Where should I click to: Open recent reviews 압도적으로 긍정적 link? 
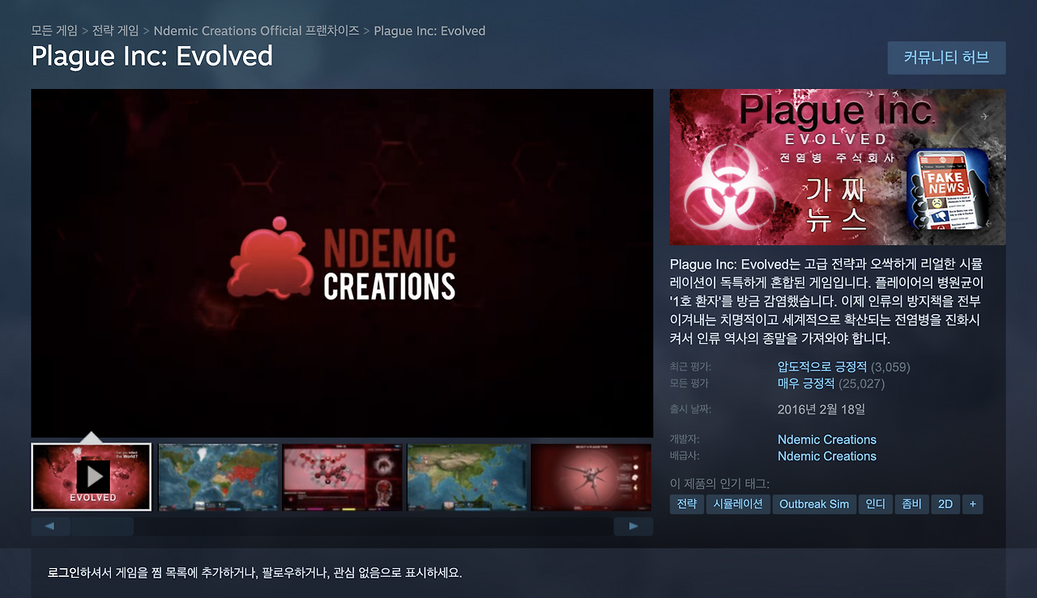click(822, 367)
